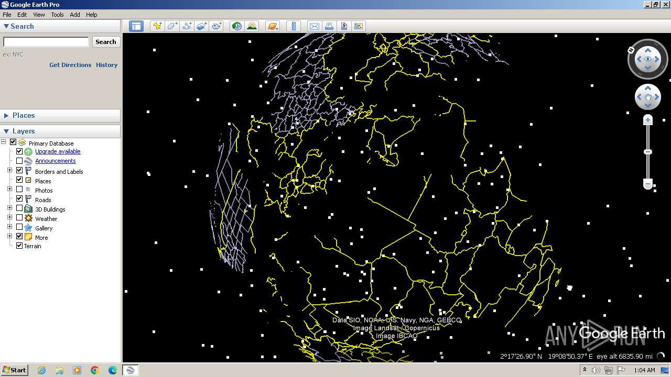
Task: Open the ruler measurement tool
Action: click(294, 26)
